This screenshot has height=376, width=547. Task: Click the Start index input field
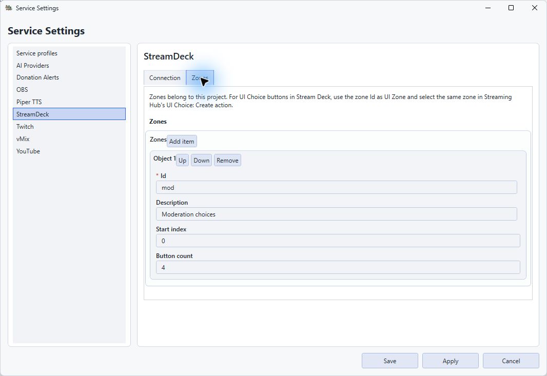coord(338,241)
